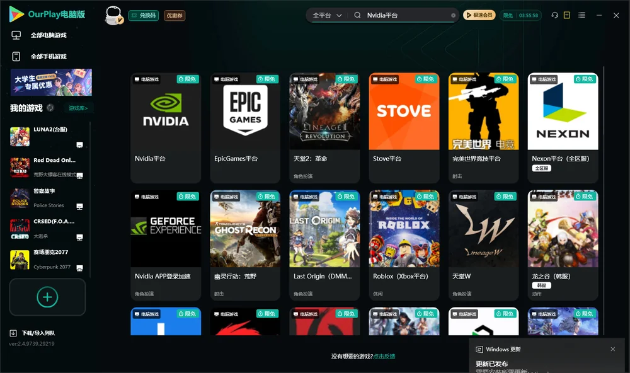630x373 pixels.
Task: Click the OurPlay logo icon
Action: (16, 14)
